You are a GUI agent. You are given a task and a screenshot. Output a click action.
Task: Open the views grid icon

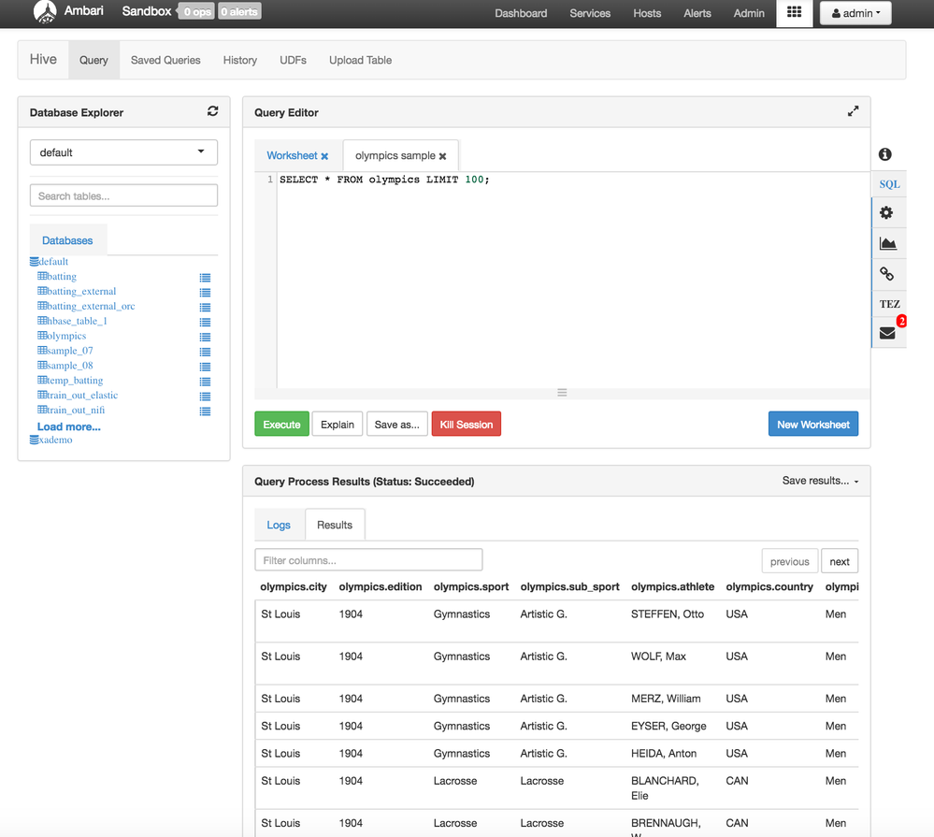(794, 12)
